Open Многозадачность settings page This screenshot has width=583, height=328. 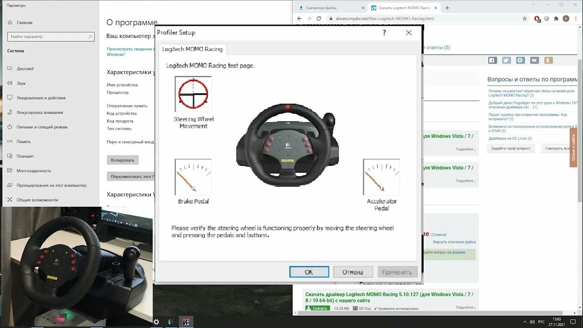tap(34, 171)
